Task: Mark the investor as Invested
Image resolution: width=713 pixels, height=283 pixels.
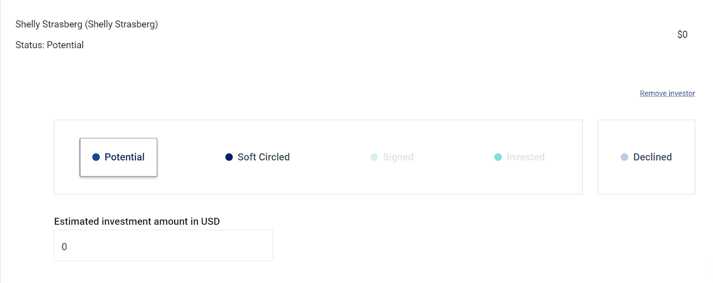Action: (520, 157)
